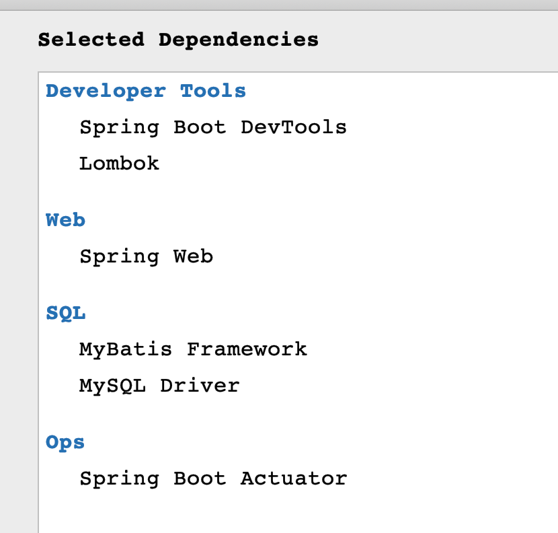Select MyBatis Framework in the list
The image size is (558, 533).
(x=193, y=349)
